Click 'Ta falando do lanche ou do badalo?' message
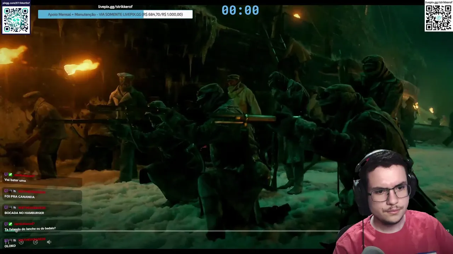 coord(30,229)
